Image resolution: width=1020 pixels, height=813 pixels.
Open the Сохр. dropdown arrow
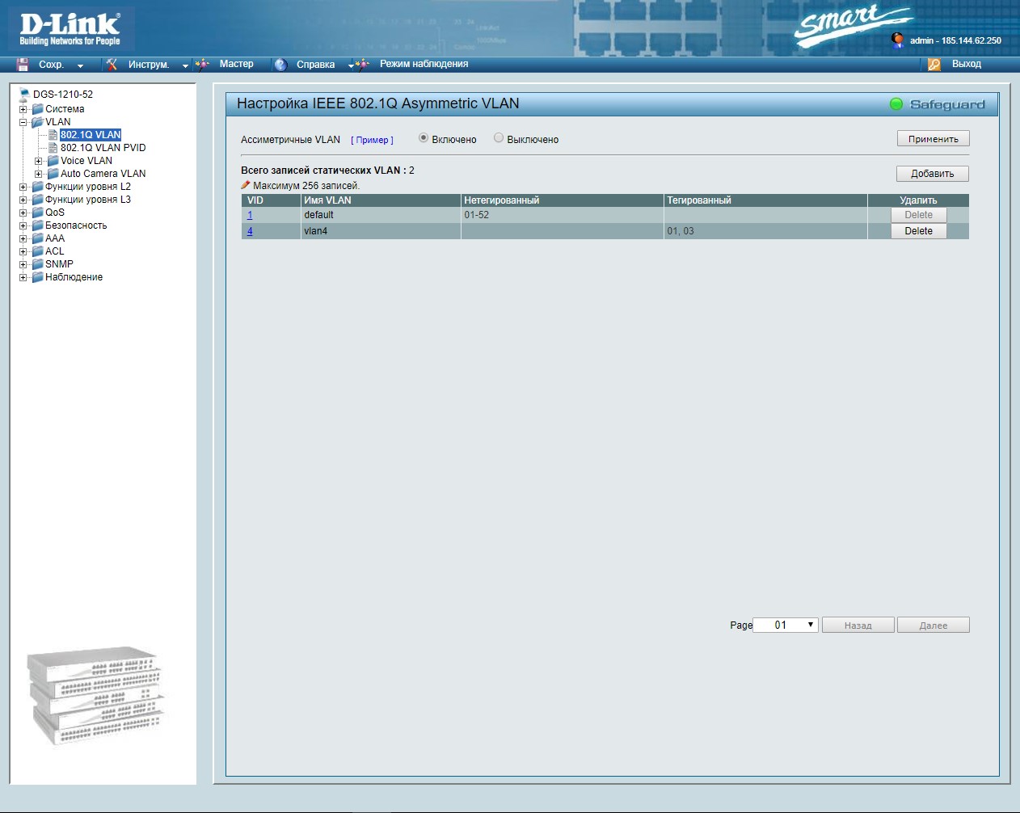click(x=80, y=65)
